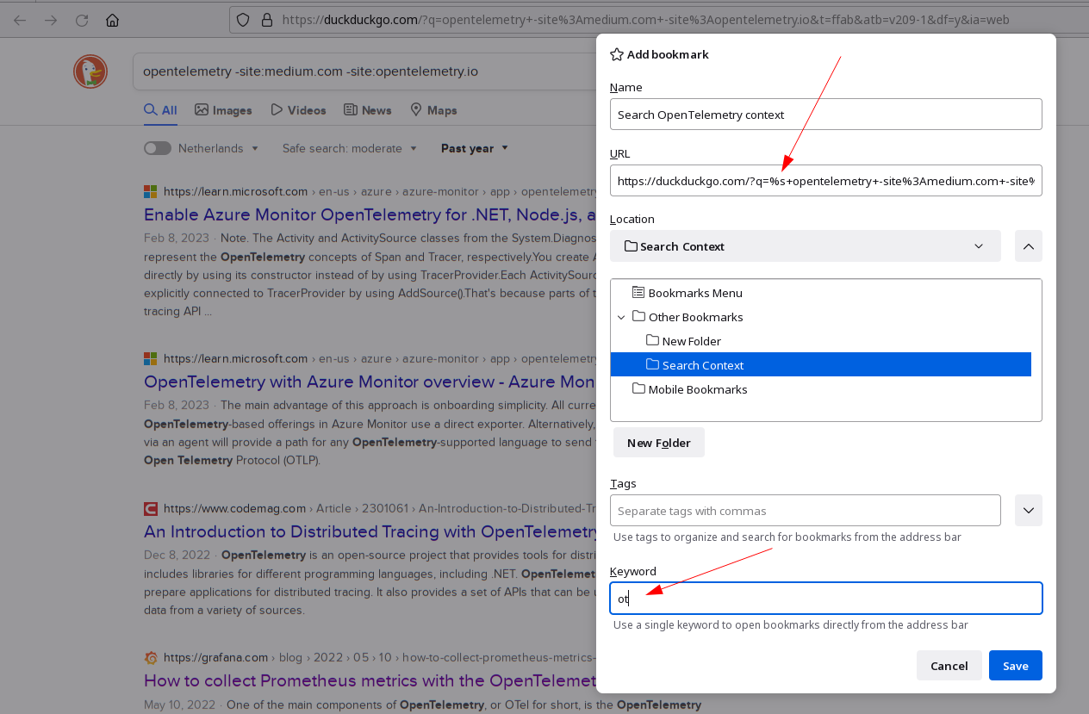
Task: Select the New Folder tree item
Action: pyautogui.click(x=821, y=341)
